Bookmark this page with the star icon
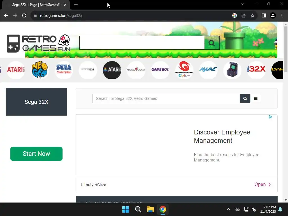Viewport: 288px width, 216px height. point(253,16)
